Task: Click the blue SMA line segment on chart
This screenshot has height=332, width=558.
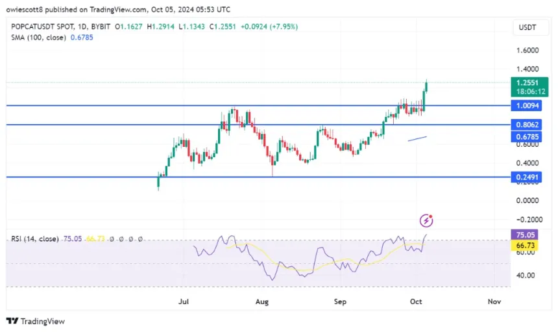Action: pos(417,138)
